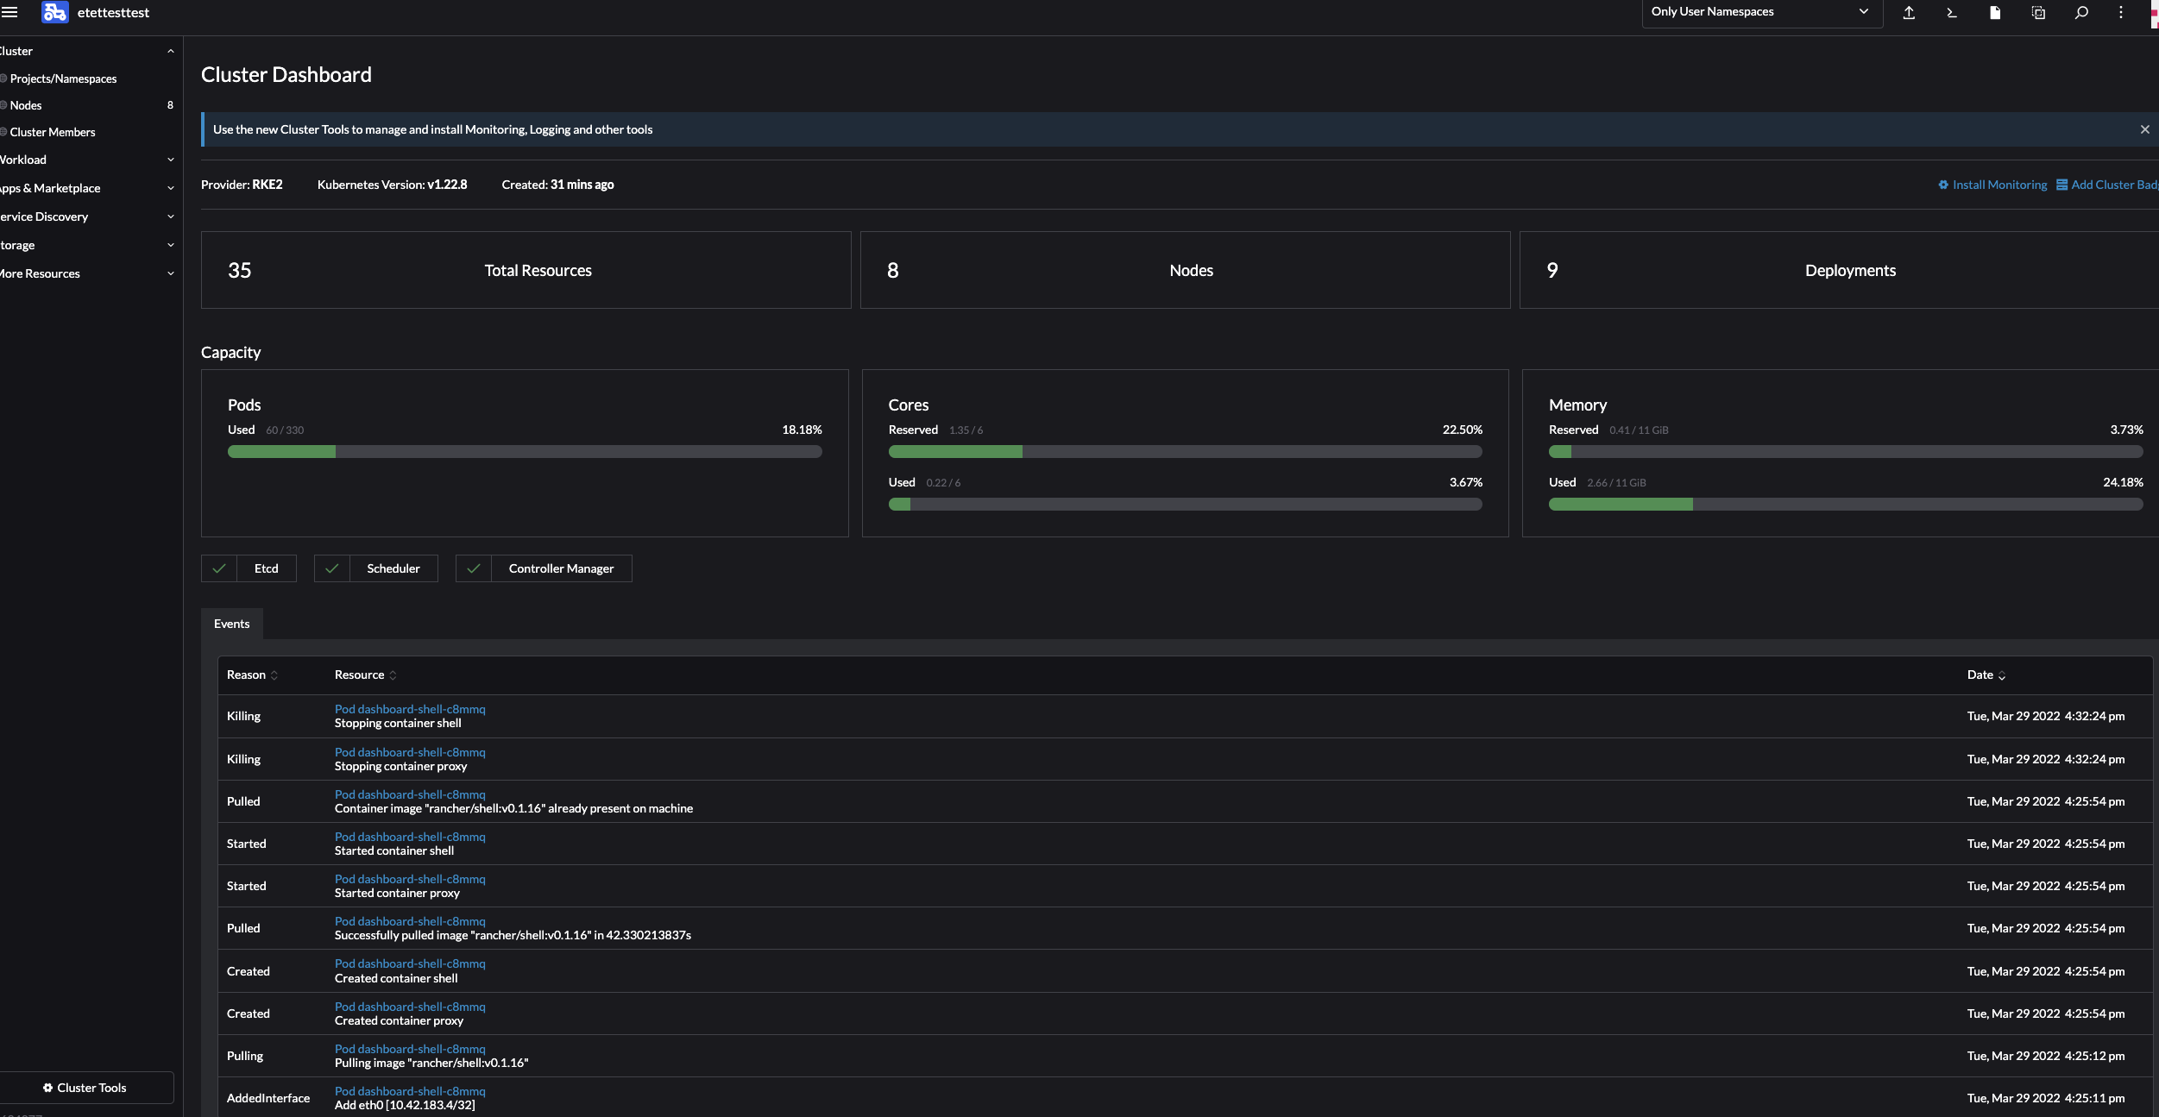
Task: Open the Cluster Tools page
Action: (x=86, y=1087)
